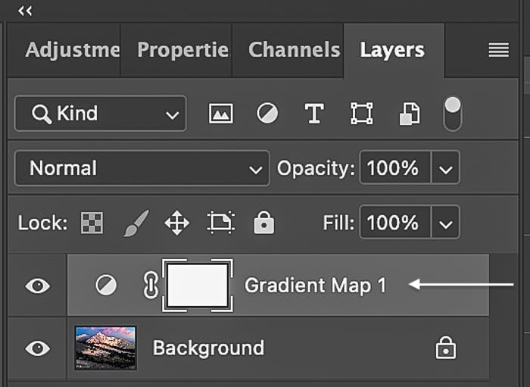Lock all padlock icon in Lock row
This screenshot has height=387, width=530.
(264, 223)
